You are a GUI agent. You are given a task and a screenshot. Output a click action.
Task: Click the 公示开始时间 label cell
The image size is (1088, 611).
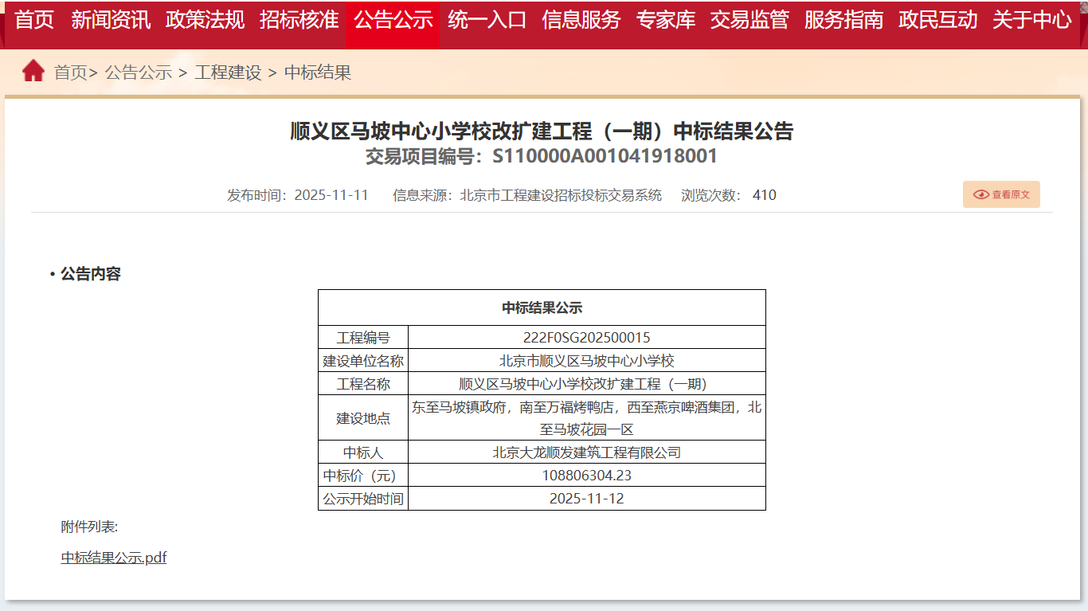click(x=363, y=499)
